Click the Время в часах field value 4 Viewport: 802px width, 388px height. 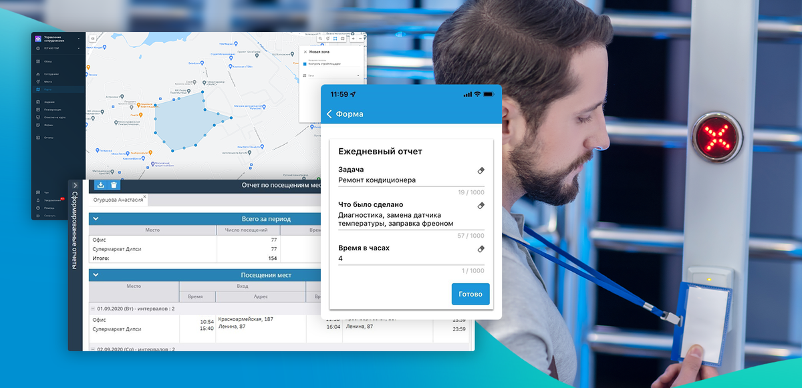[412, 258]
